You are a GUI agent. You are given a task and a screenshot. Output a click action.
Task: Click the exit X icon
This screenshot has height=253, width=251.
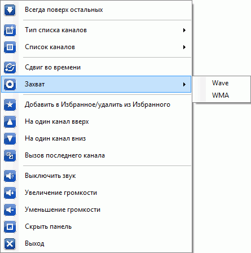(x=10, y=243)
